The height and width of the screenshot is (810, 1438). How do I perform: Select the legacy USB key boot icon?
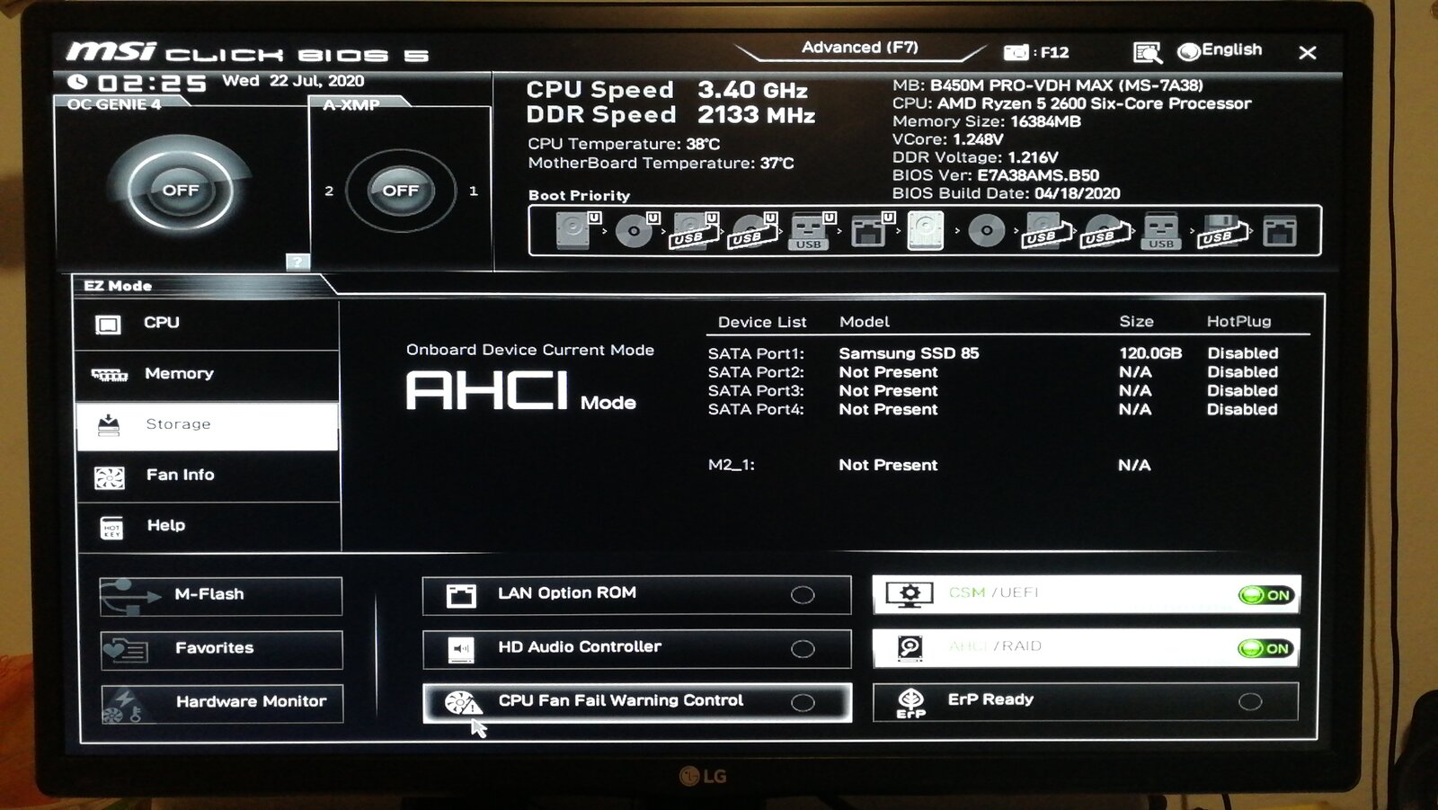click(x=1160, y=230)
